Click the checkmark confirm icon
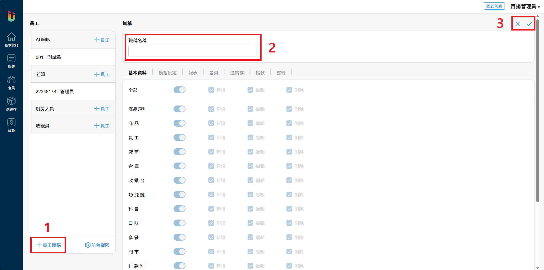This screenshot has width=544, height=270. point(529,24)
